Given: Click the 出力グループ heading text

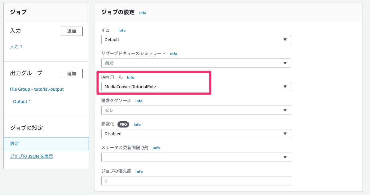Looking at the screenshot, I should pos(26,73).
